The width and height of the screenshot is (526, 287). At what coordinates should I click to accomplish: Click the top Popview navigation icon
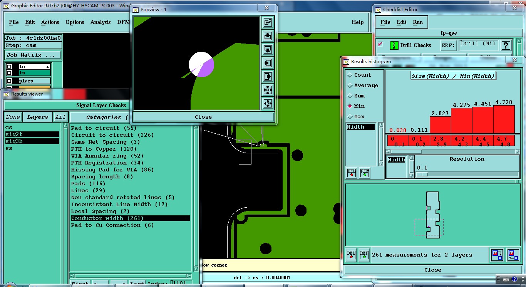pyautogui.click(x=268, y=23)
